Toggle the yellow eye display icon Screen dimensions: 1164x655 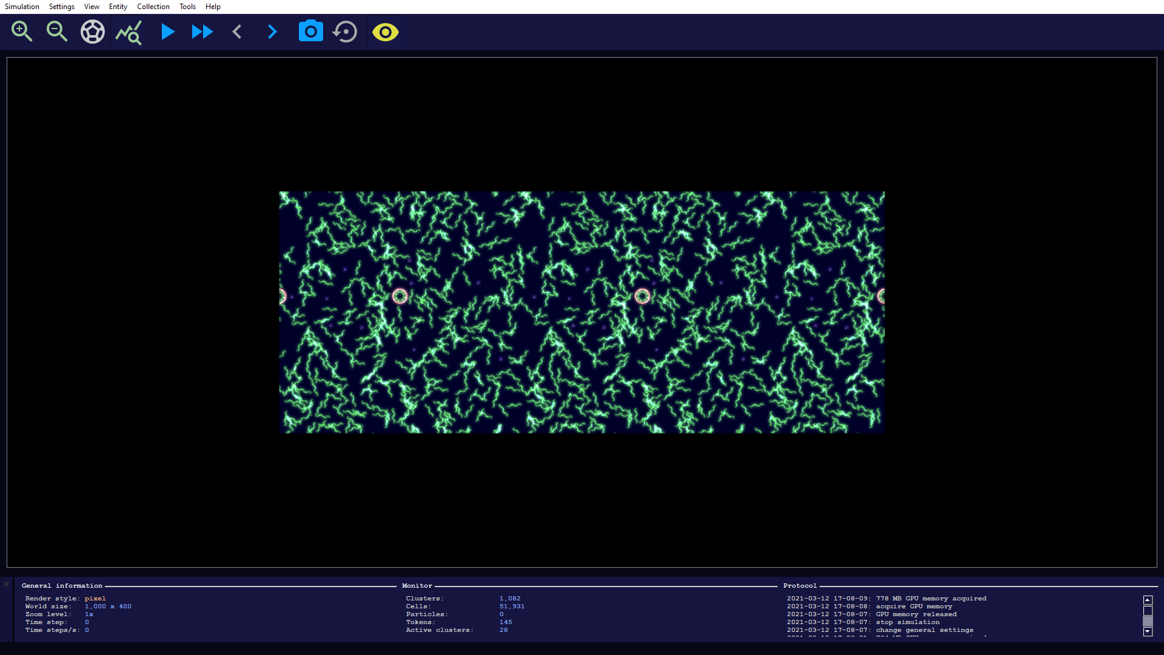(385, 32)
